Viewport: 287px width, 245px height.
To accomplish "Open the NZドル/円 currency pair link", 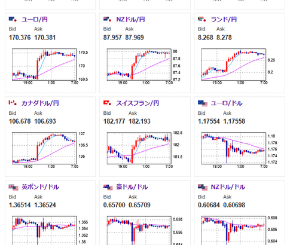I will [x=130, y=20].
